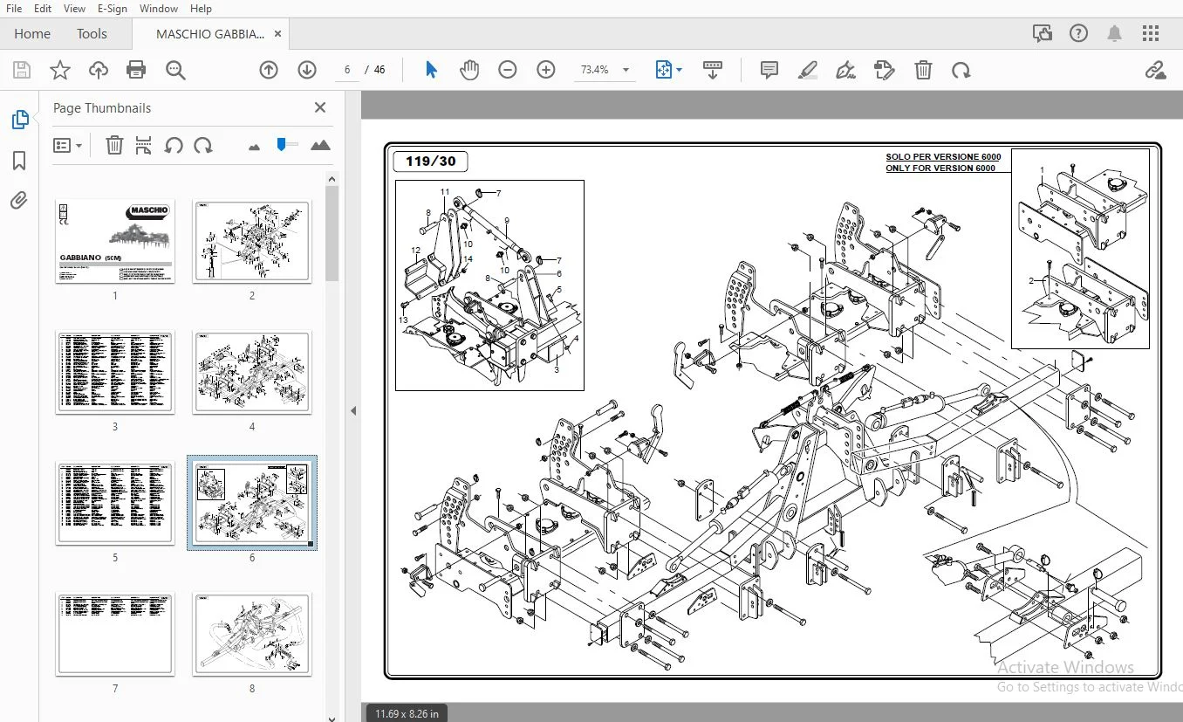The image size is (1183, 722).
Task: Click the 11.69 x 8.26 in page size label
Action: click(407, 713)
